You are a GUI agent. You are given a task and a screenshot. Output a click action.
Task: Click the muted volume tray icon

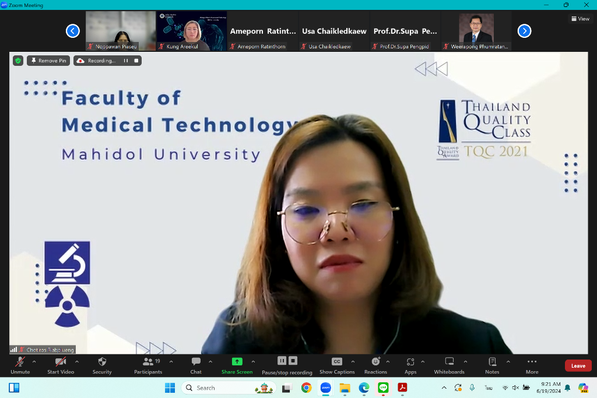click(515, 388)
